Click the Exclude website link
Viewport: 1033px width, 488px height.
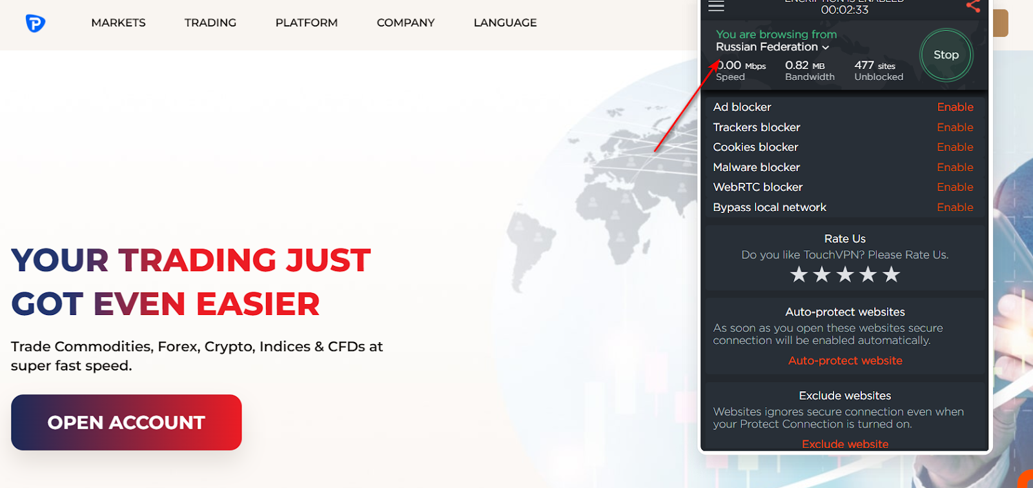point(845,444)
